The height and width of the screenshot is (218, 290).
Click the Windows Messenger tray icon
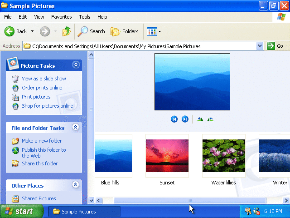pos(257,211)
